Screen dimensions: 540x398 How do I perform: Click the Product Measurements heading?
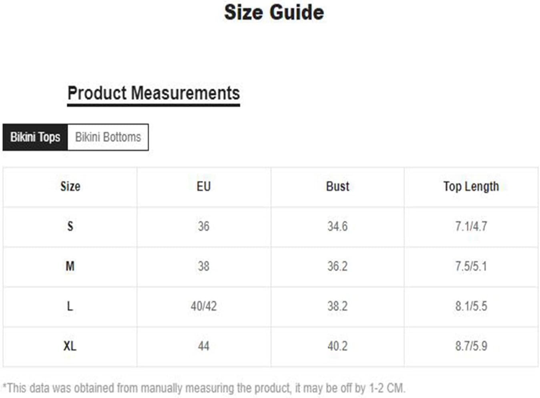153,94
